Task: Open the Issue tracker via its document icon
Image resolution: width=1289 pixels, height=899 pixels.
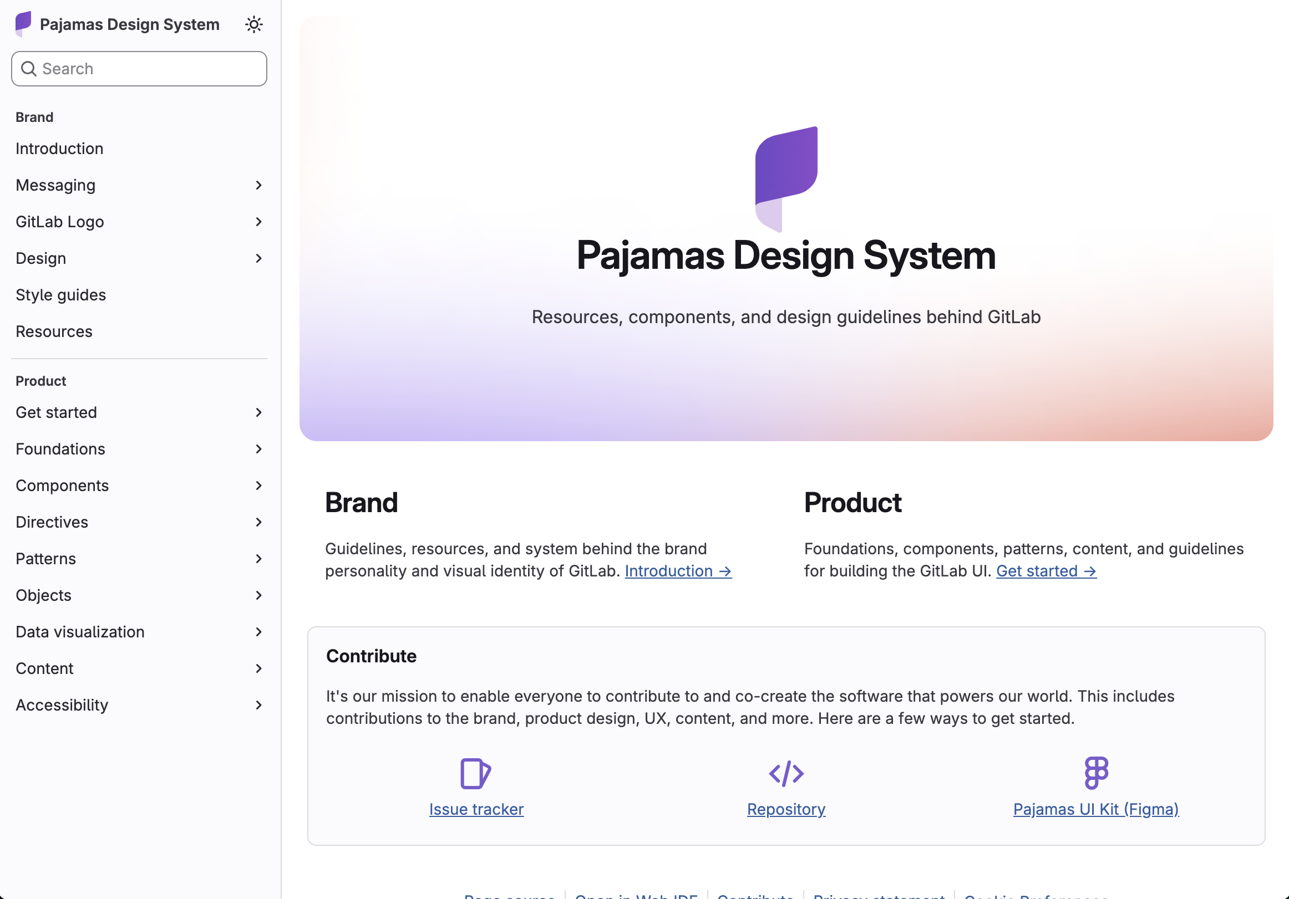Action: coord(476,775)
